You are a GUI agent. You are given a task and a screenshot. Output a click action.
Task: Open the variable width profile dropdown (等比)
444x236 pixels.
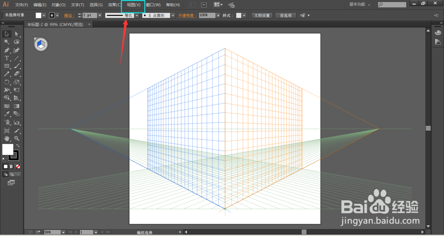pos(137,15)
